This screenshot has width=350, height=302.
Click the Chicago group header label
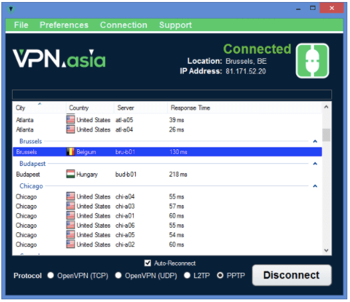31,186
